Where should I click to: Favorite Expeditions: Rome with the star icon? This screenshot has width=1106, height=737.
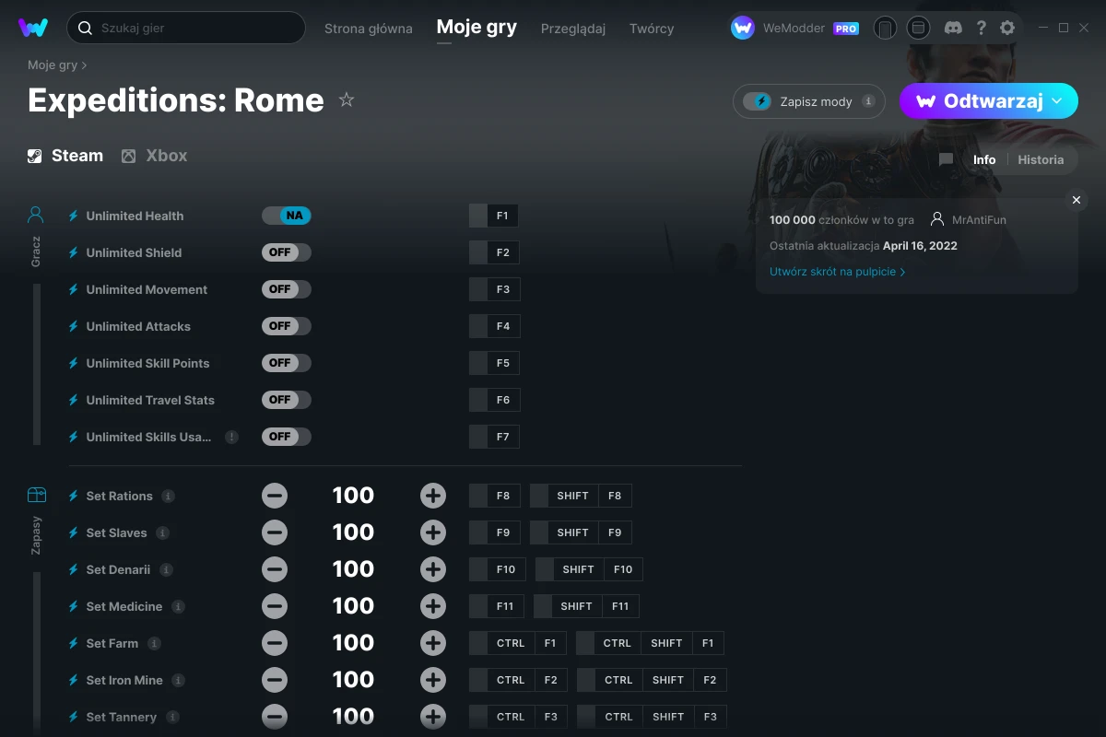[347, 99]
